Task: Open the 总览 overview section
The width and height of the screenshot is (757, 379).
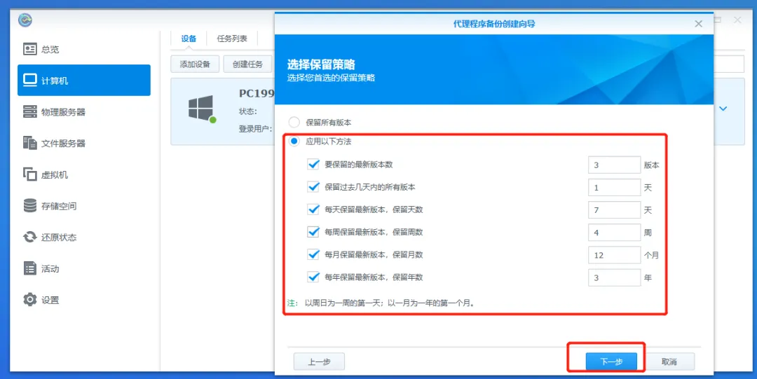Action: point(83,49)
